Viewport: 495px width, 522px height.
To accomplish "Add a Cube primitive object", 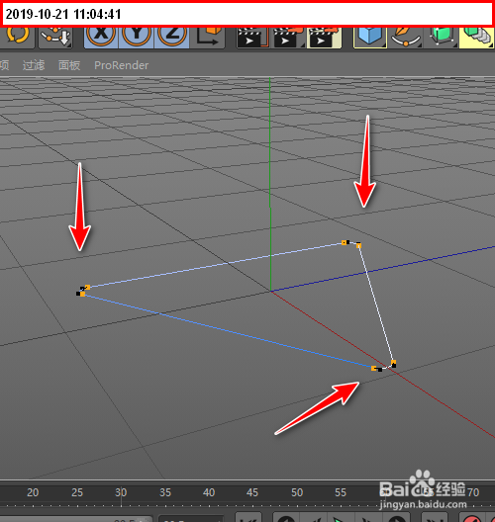I will click(x=370, y=37).
